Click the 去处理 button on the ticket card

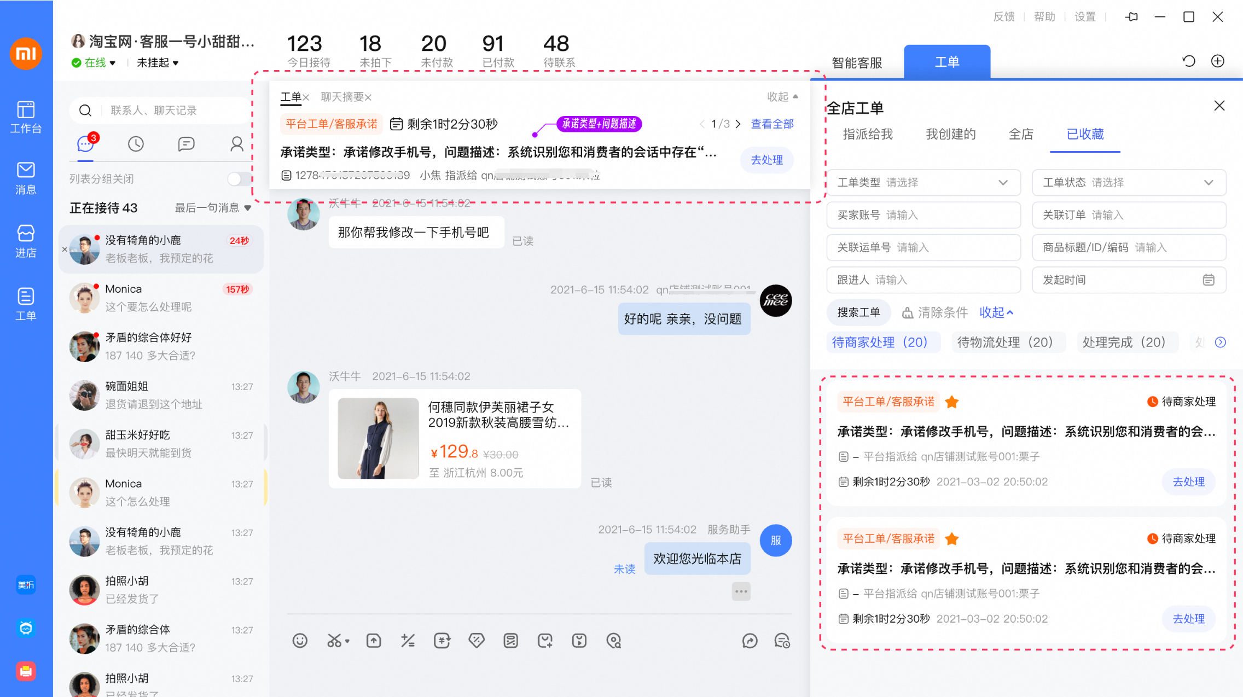(x=1188, y=481)
